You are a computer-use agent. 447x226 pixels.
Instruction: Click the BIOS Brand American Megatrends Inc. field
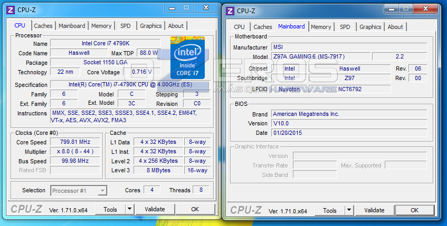tap(349, 114)
